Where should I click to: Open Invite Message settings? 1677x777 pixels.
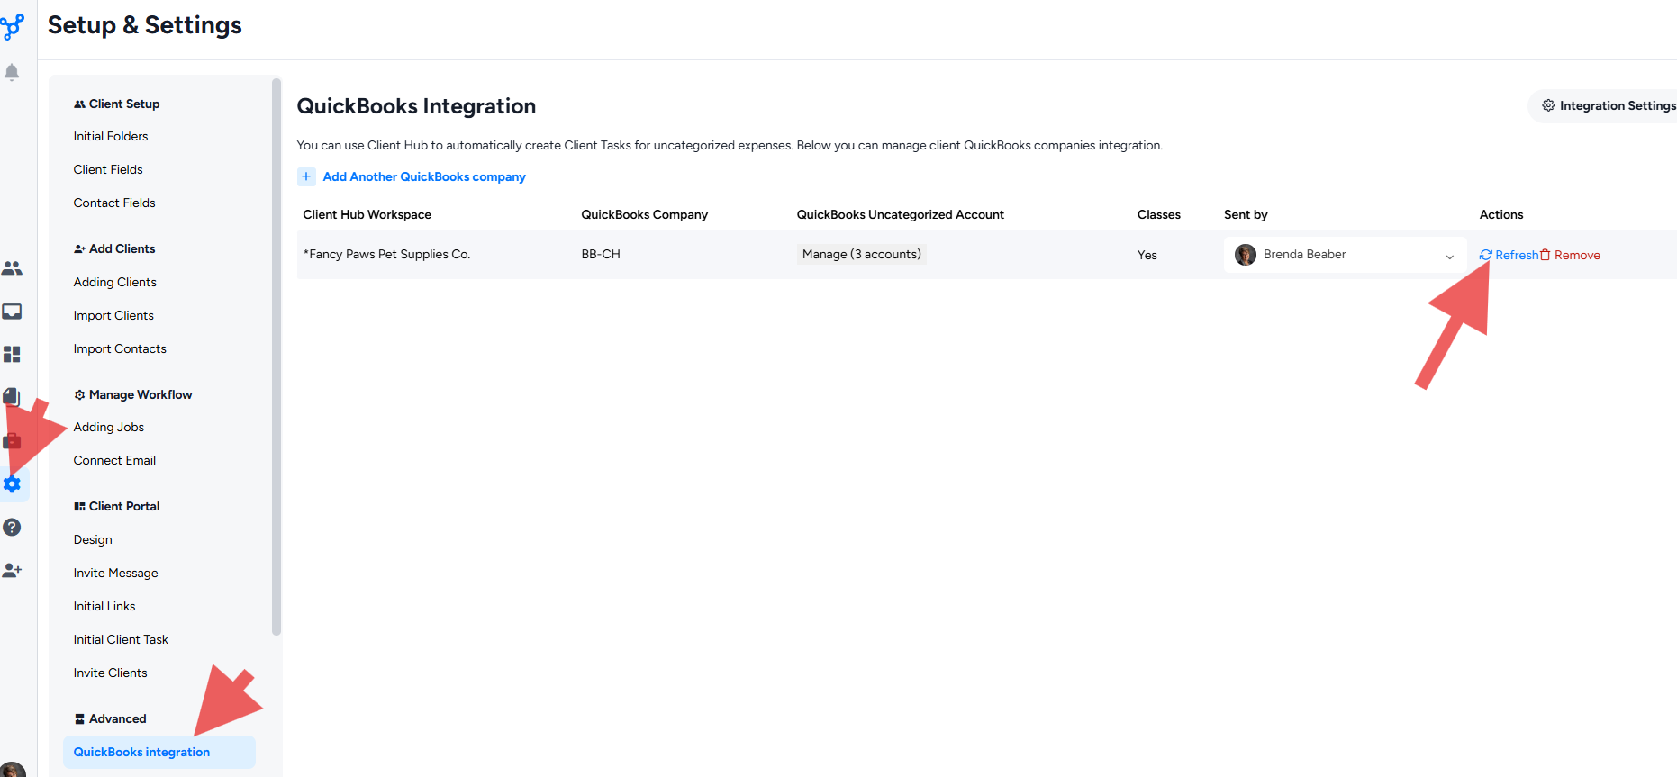[115, 573]
